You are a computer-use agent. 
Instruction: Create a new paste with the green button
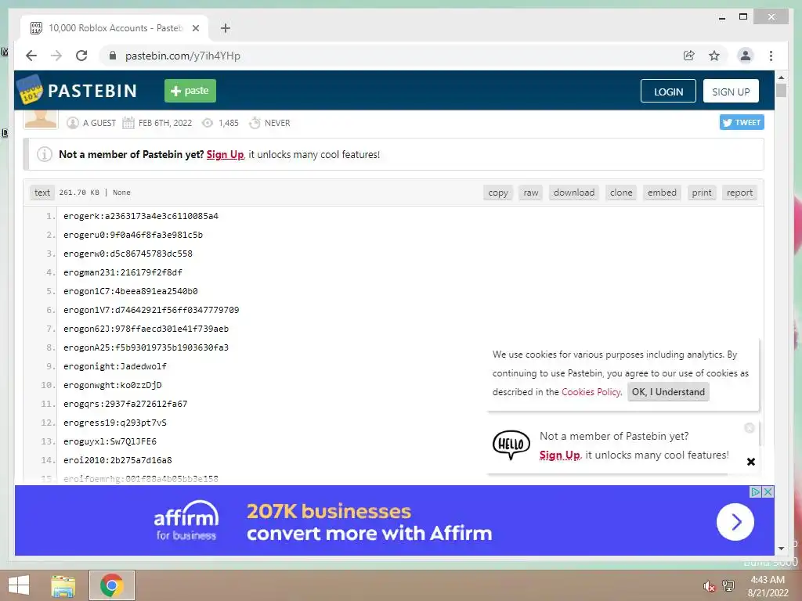tap(190, 91)
